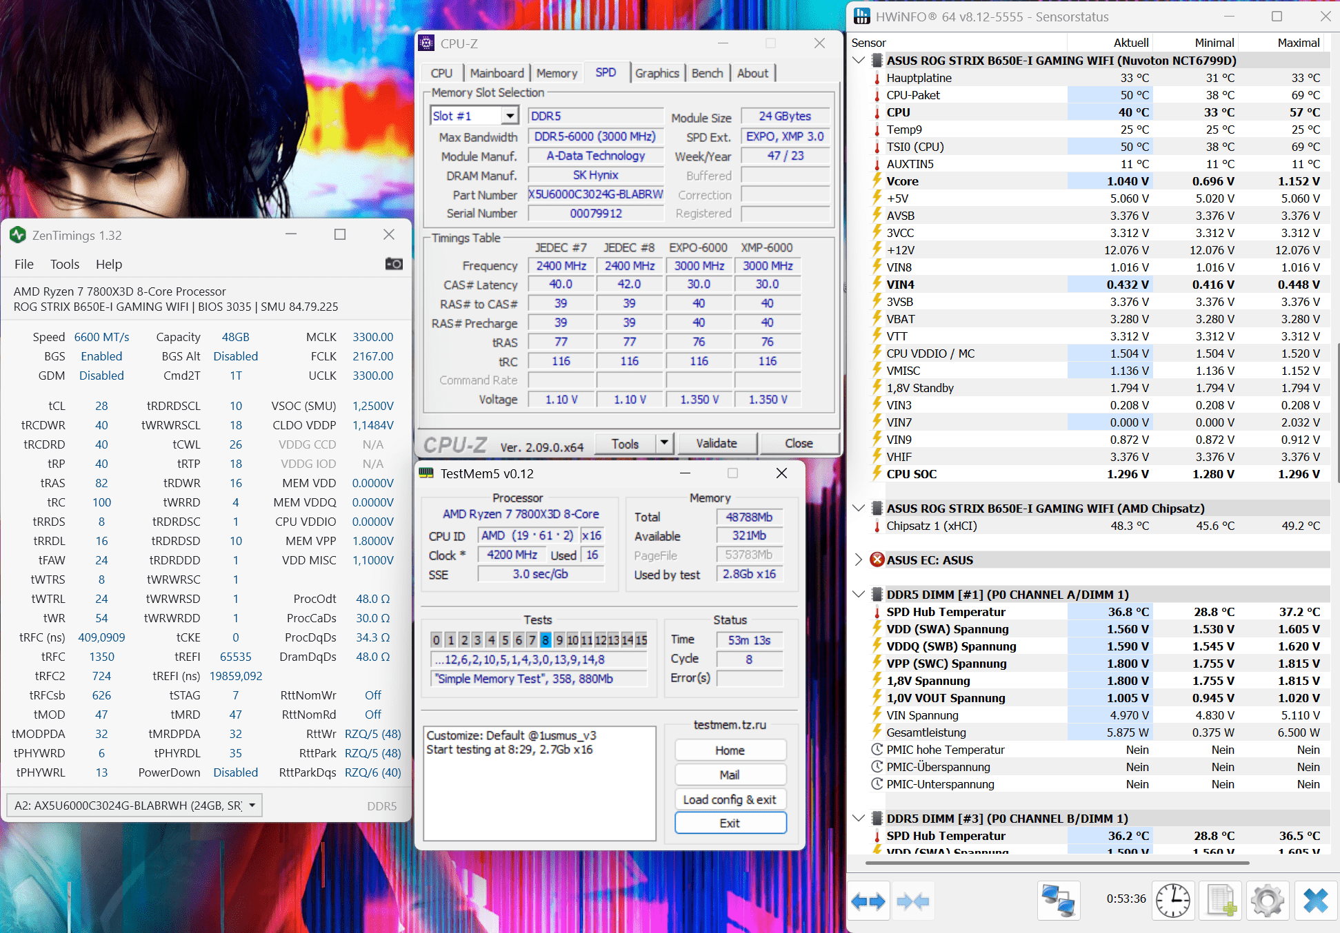Open ZenTimings Help menu

109,264
